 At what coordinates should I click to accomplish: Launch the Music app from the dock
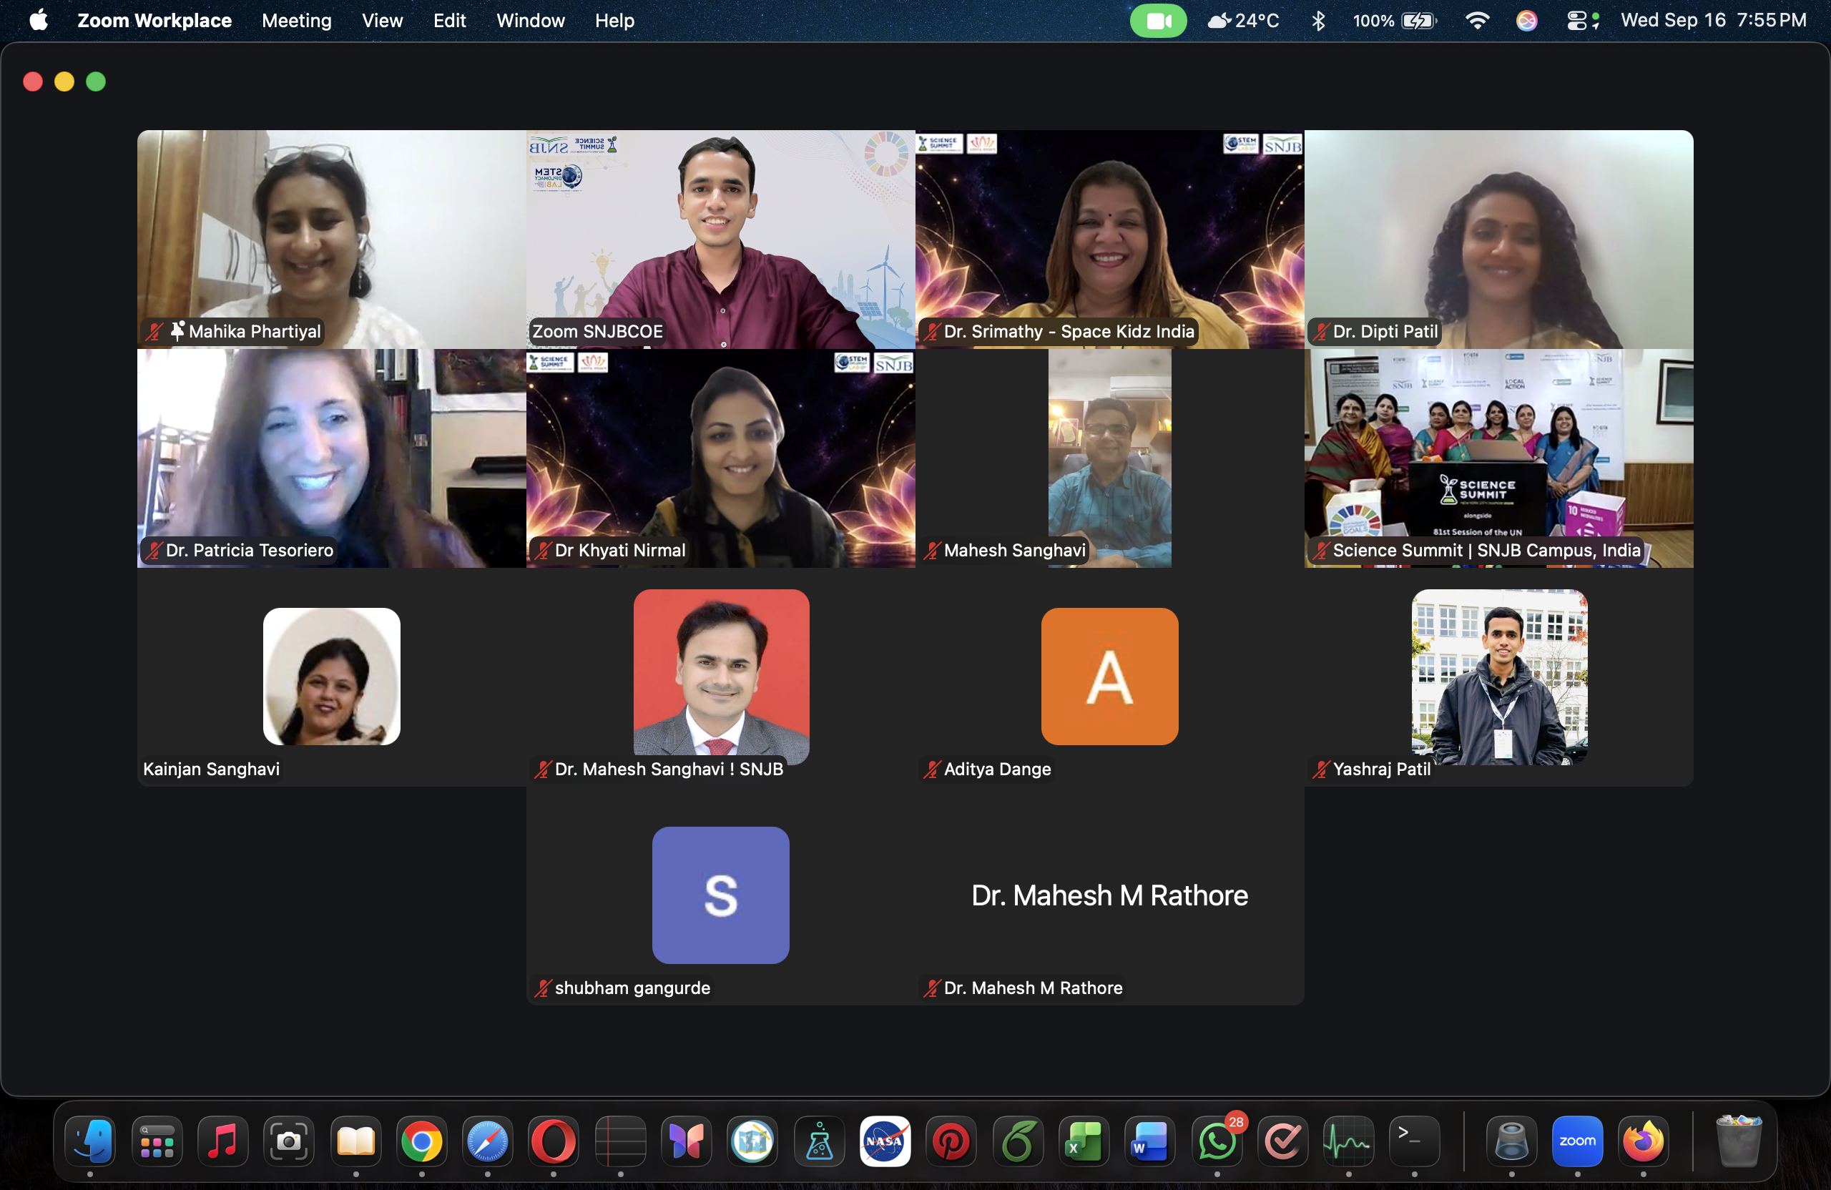[x=223, y=1141]
